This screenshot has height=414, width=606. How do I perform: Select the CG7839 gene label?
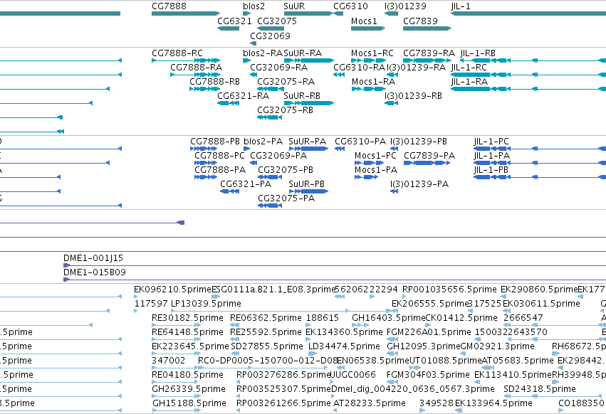tap(420, 21)
